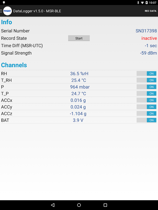Toggle the RH channel switch off
Screen dimensions: 158x210
pyautogui.click(x=146, y=73)
